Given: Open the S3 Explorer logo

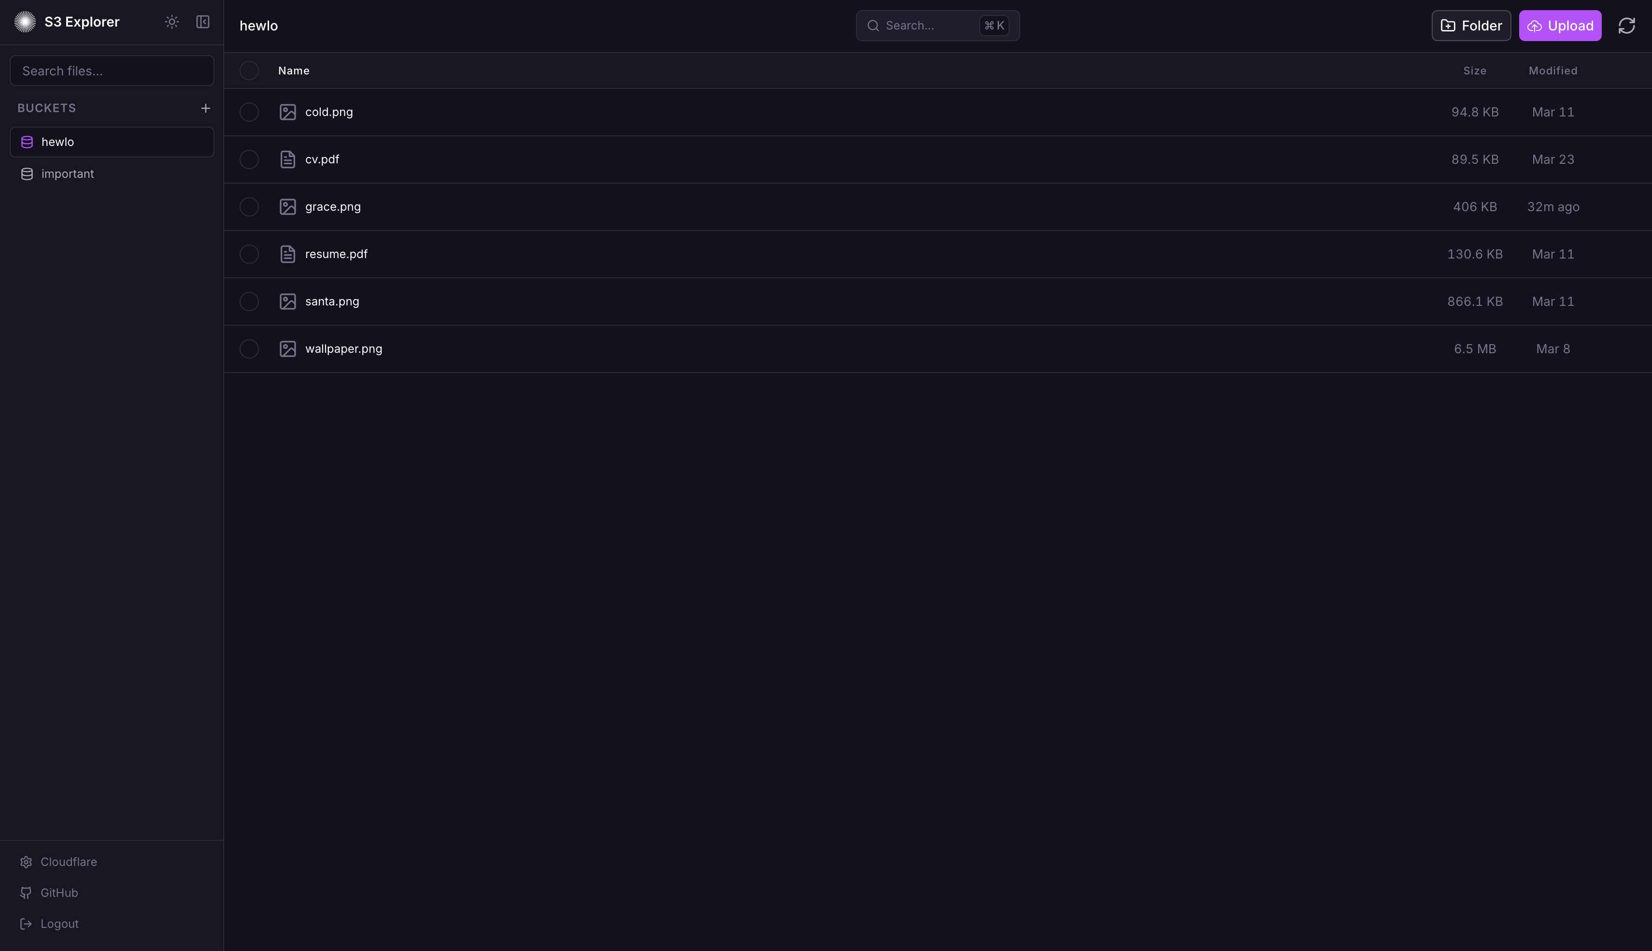Looking at the screenshot, I should [x=26, y=21].
